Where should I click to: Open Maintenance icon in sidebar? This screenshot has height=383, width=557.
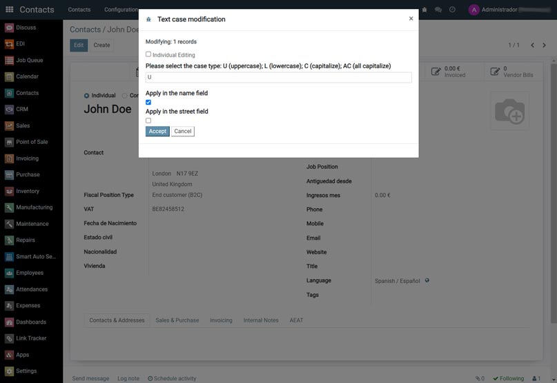click(x=9, y=224)
